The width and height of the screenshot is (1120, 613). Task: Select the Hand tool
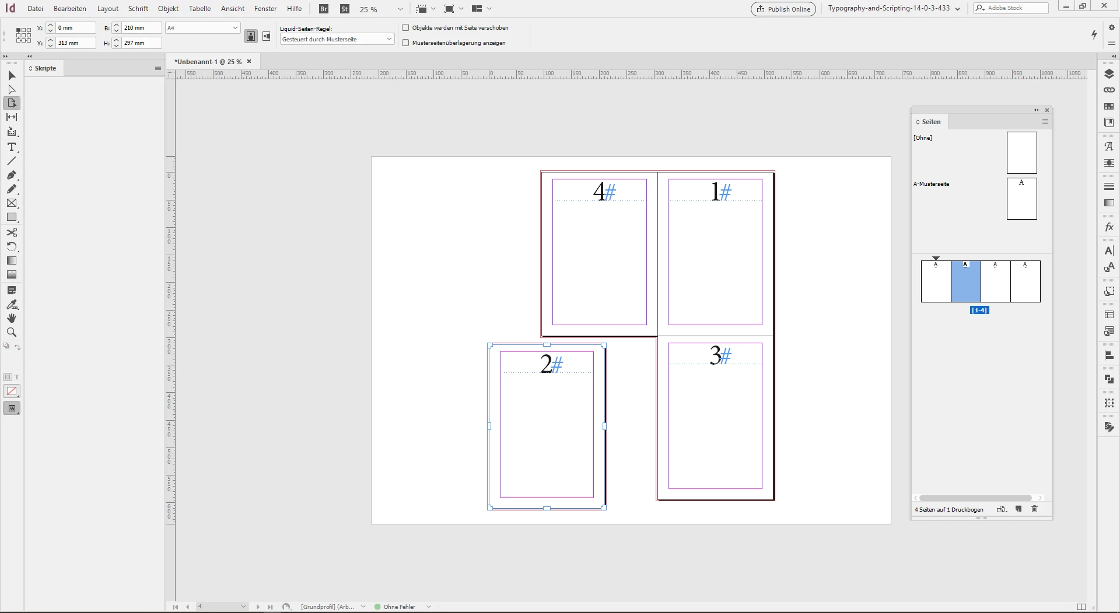click(x=12, y=318)
